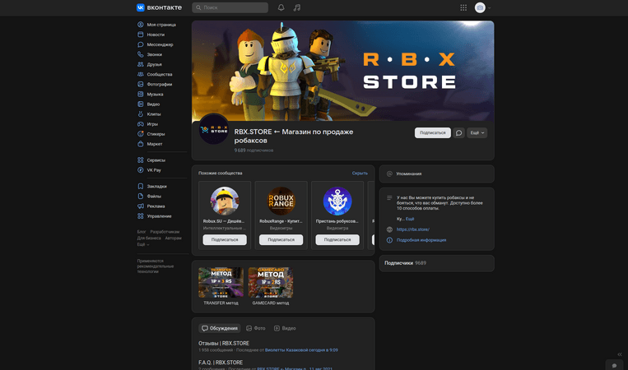Click the Маркет bag icon

point(141,144)
